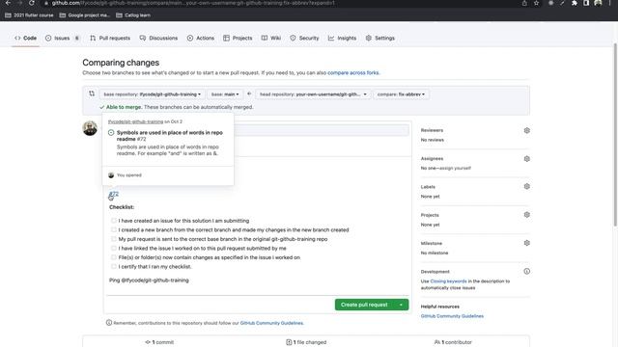Open the Milestone gear icon
The image size is (618, 347).
[526, 243]
